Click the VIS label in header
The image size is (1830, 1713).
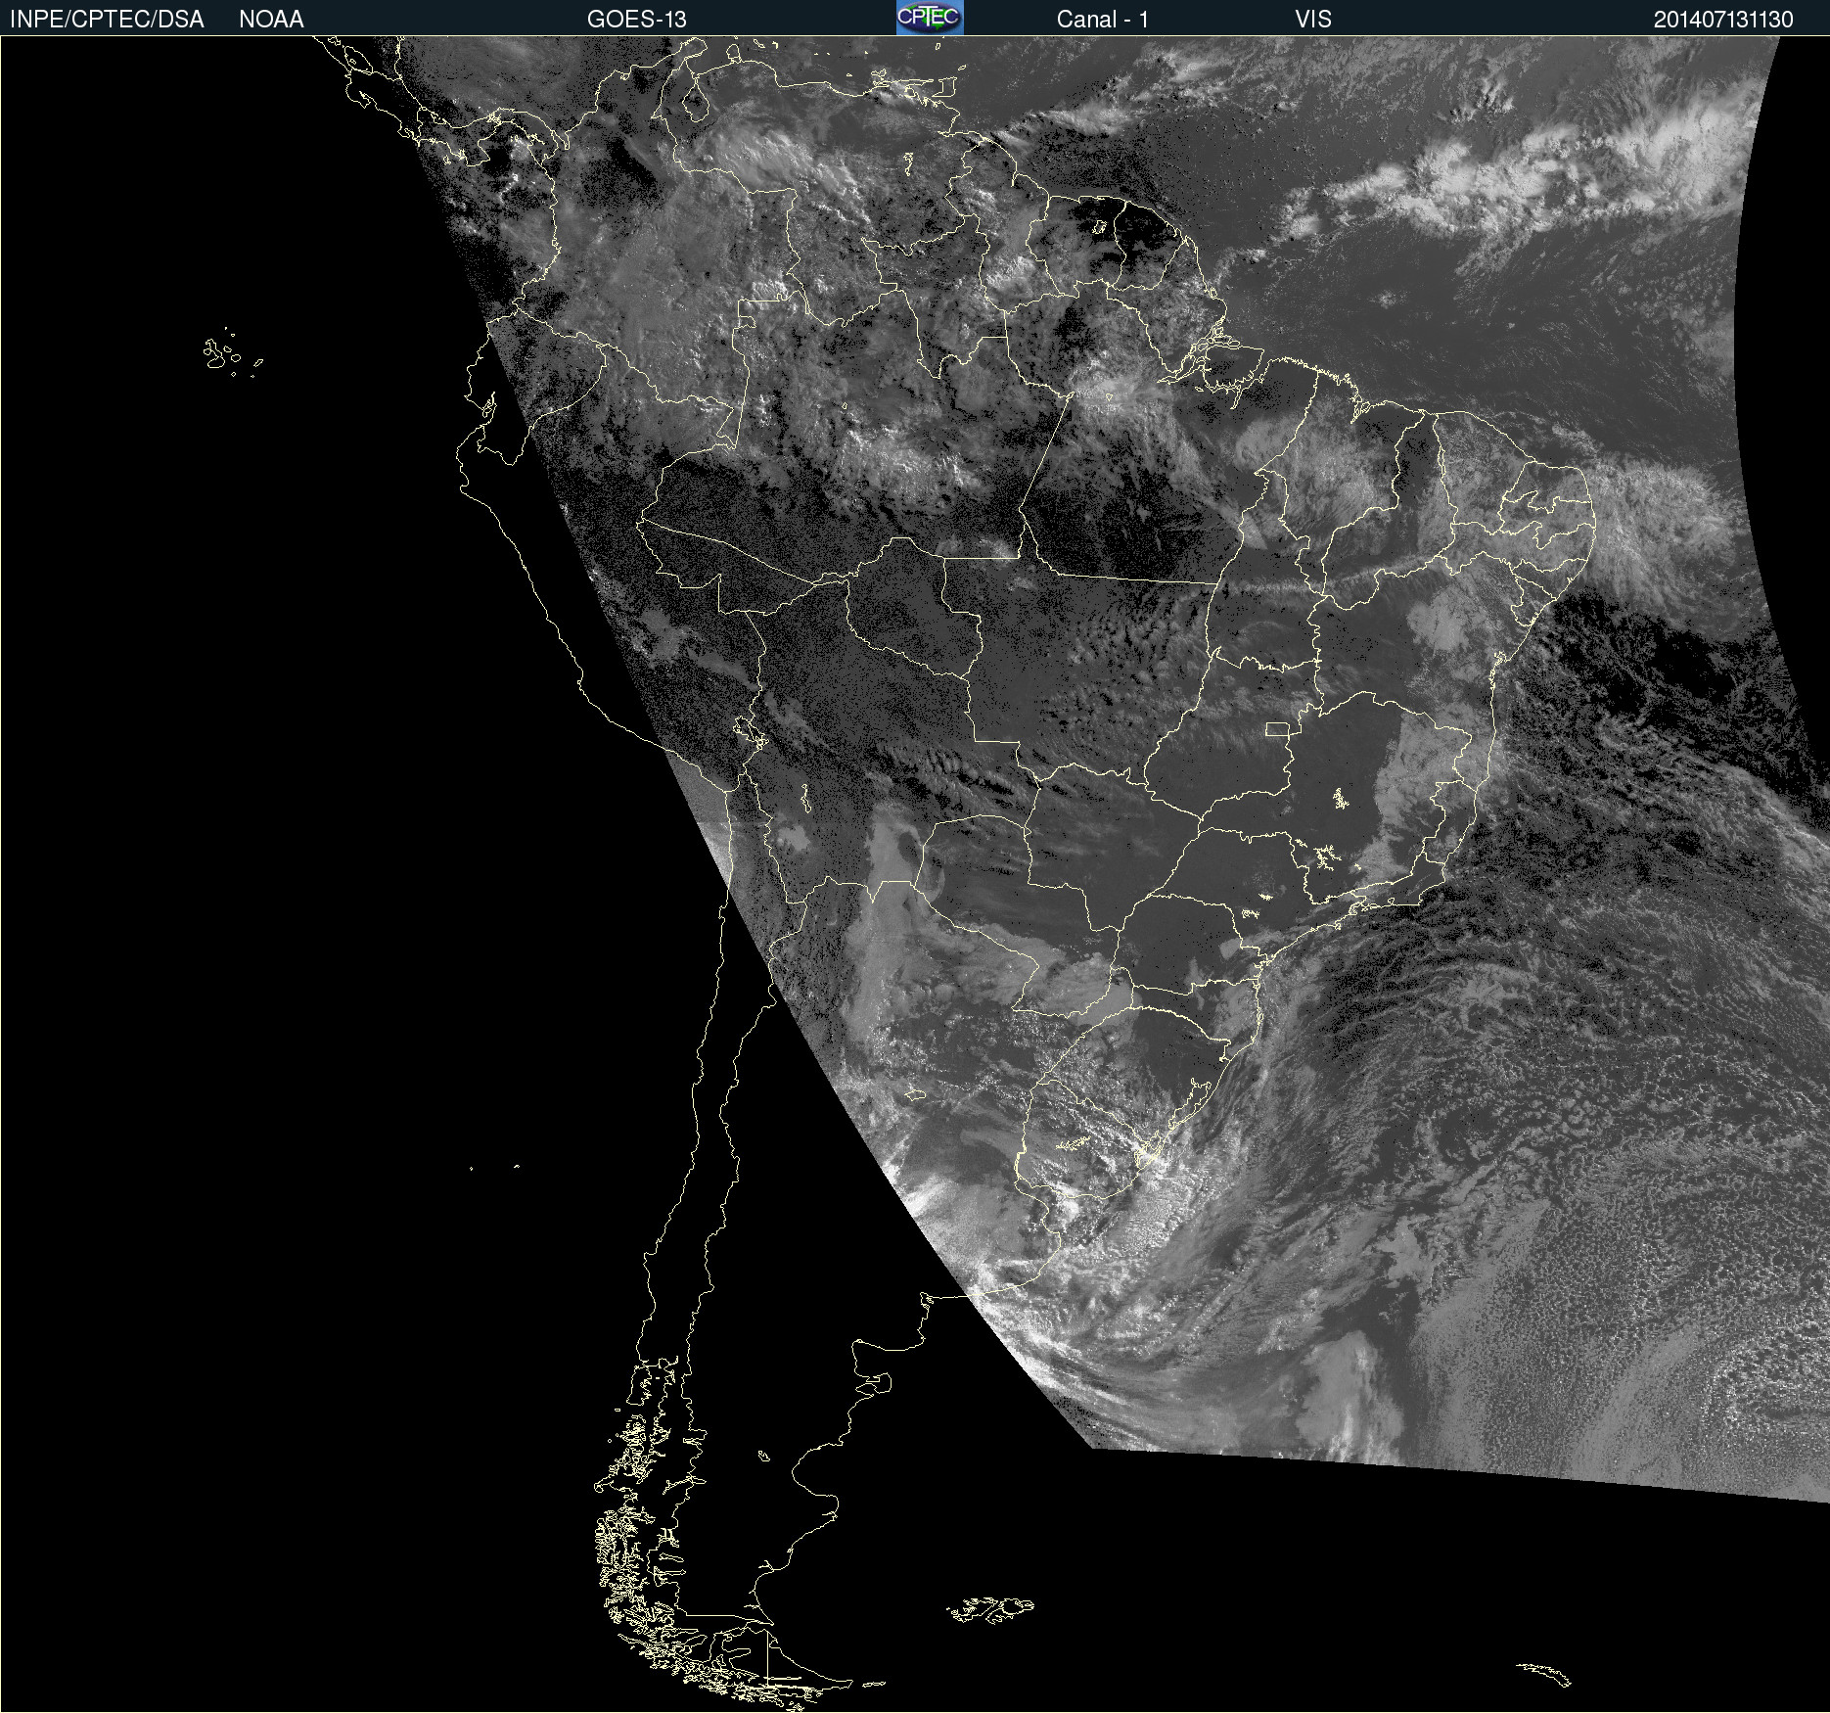pyautogui.click(x=1313, y=20)
